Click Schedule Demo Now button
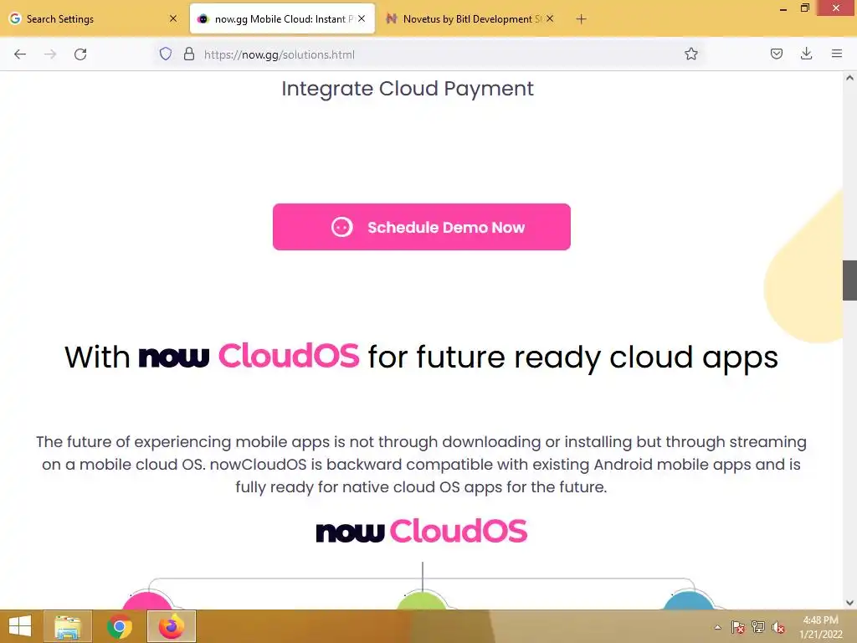Viewport: 857px width, 643px height. 422,227
